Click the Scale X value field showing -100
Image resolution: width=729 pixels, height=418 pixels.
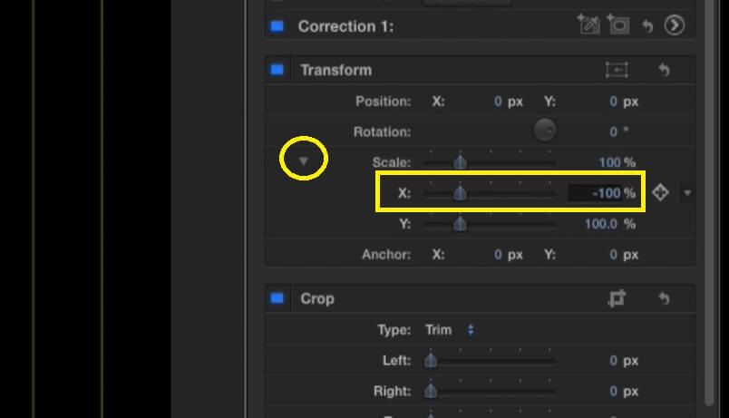(x=599, y=193)
